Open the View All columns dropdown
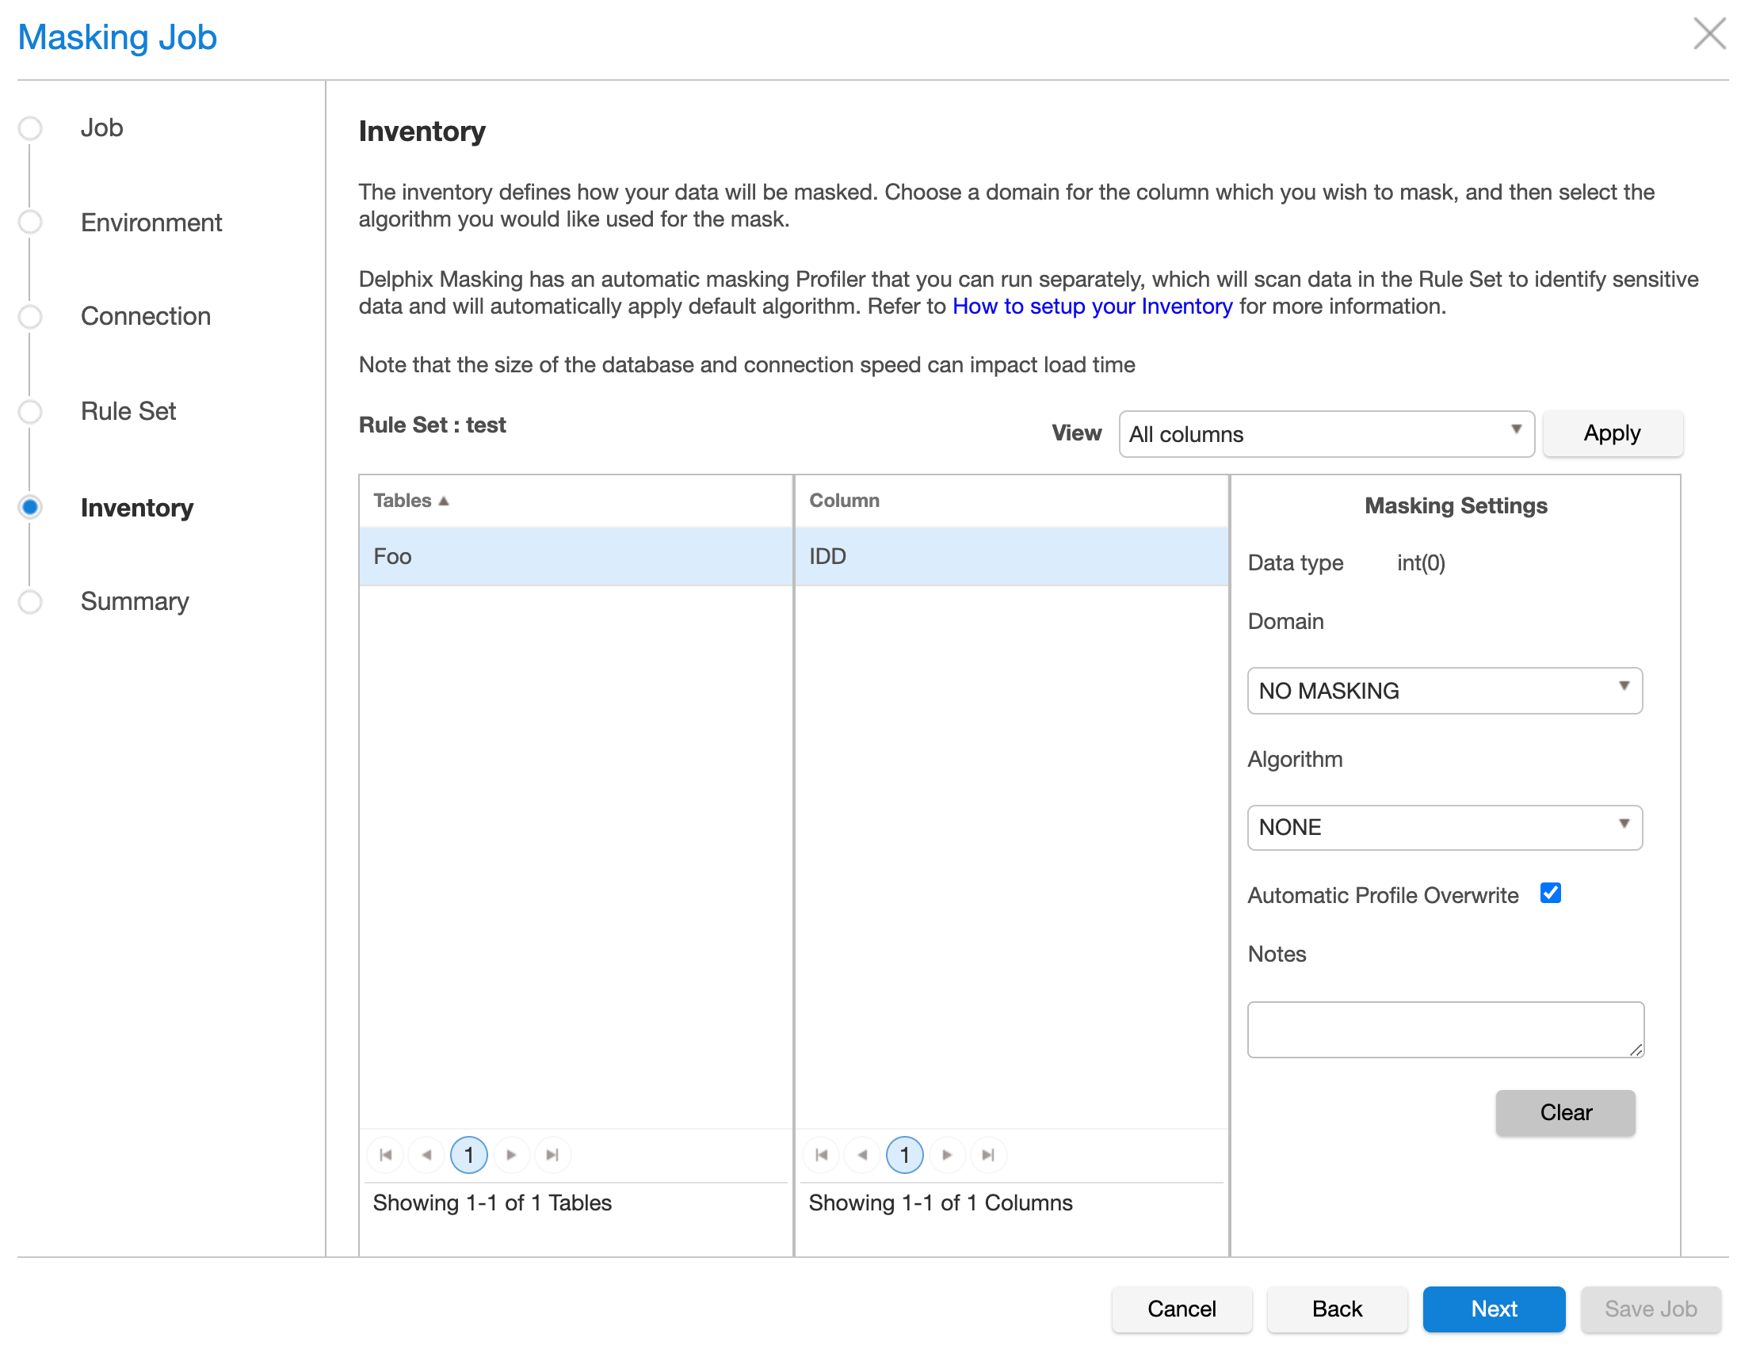Image resolution: width=1737 pixels, height=1353 pixels. 1326,434
